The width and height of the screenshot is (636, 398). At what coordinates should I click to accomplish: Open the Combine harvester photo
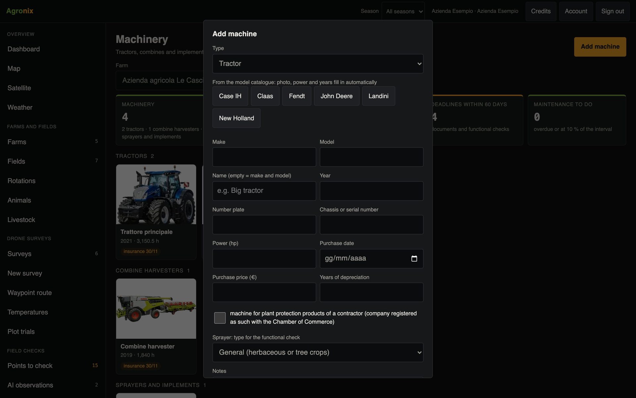[x=156, y=309]
